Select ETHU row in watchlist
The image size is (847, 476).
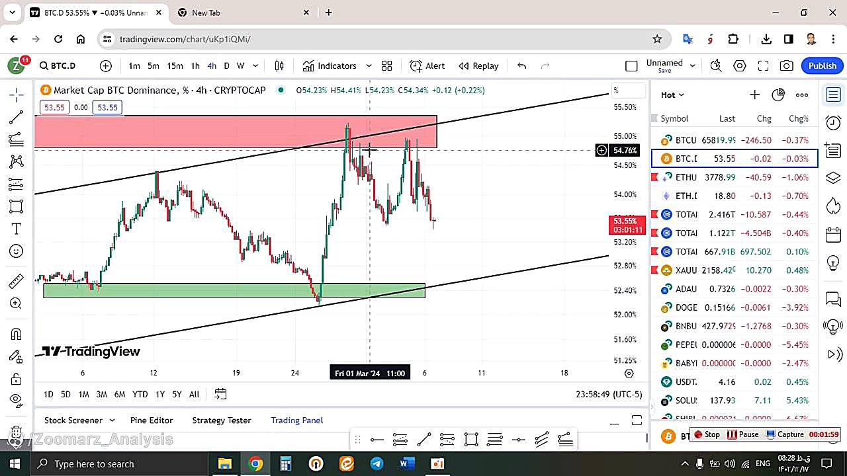735,177
